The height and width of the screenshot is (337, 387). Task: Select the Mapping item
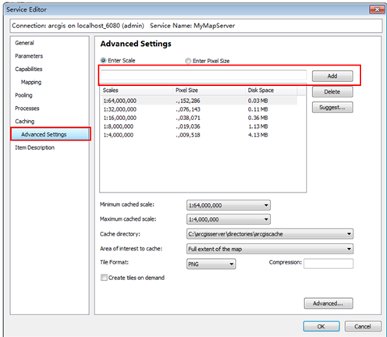tap(31, 82)
